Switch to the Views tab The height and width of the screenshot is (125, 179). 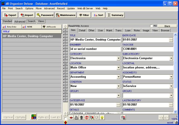[x=41, y=21]
